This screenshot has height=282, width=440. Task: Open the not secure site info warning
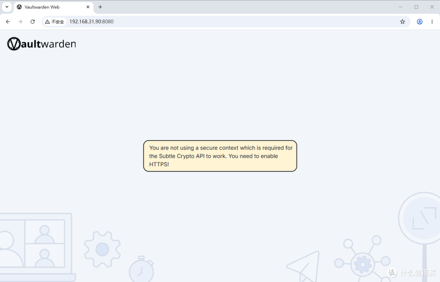[55, 22]
